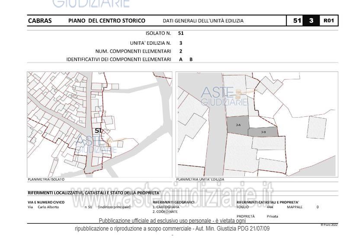
Task: Select the gray 3-B parcel on the map
Action: (263, 132)
